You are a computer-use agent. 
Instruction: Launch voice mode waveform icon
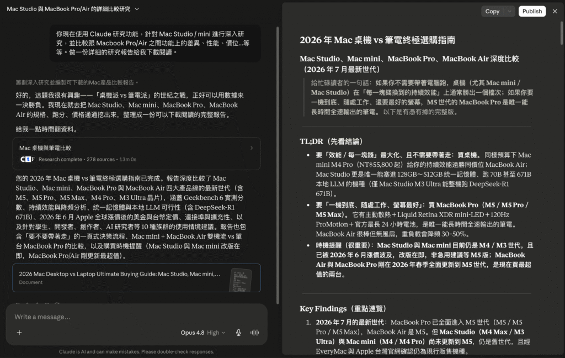[255, 333]
